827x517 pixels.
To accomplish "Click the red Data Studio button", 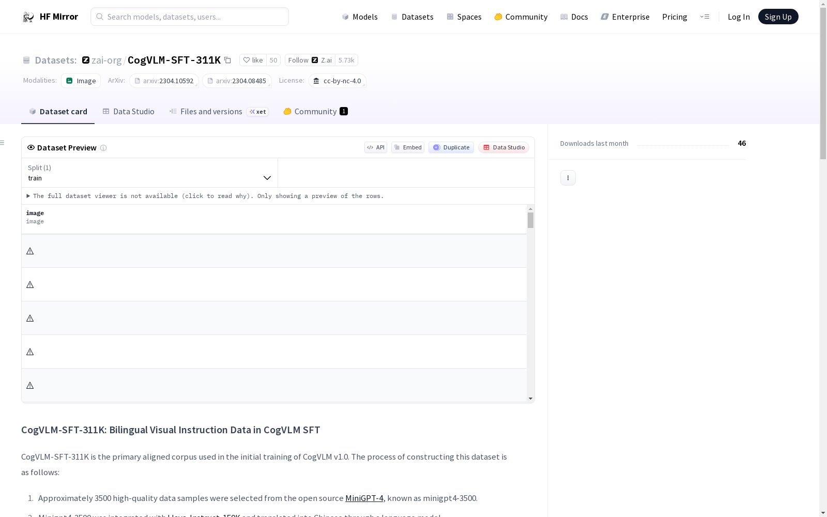I will (x=504, y=147).
